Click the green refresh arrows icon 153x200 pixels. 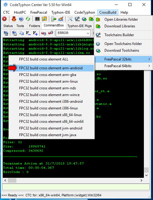(x=28, y=19)
